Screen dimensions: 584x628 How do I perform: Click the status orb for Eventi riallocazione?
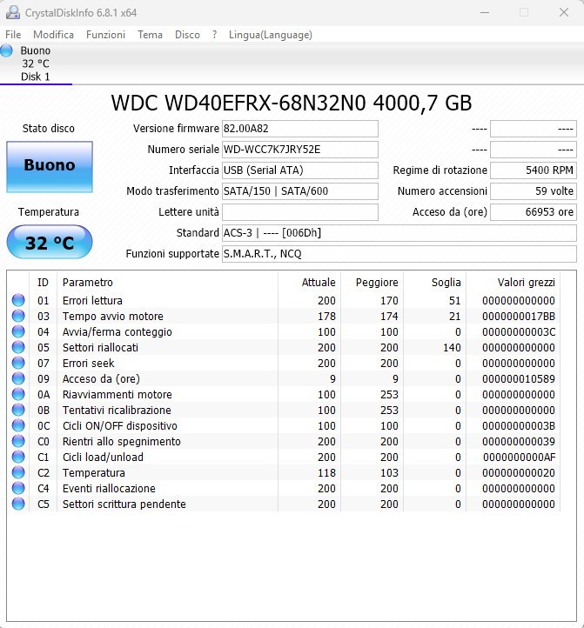tap(18, 488)
